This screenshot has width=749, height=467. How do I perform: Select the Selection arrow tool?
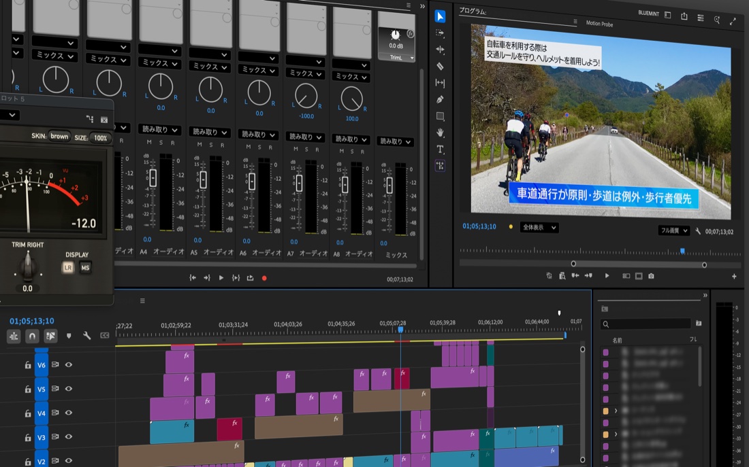pyautogui.click(x=440, y=17)
